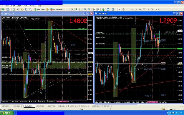The image size is (184, 115).
Task: Click the Windows start button
Action: pyautogui.click(x=7, y=113)
